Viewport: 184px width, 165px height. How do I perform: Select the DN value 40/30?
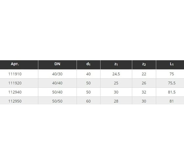pos(57,74)
